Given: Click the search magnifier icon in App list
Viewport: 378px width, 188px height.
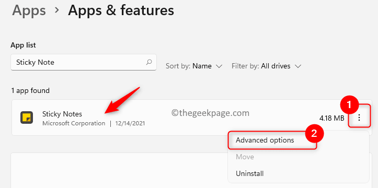Looking at the screenshot, I should tap(149, 62).
